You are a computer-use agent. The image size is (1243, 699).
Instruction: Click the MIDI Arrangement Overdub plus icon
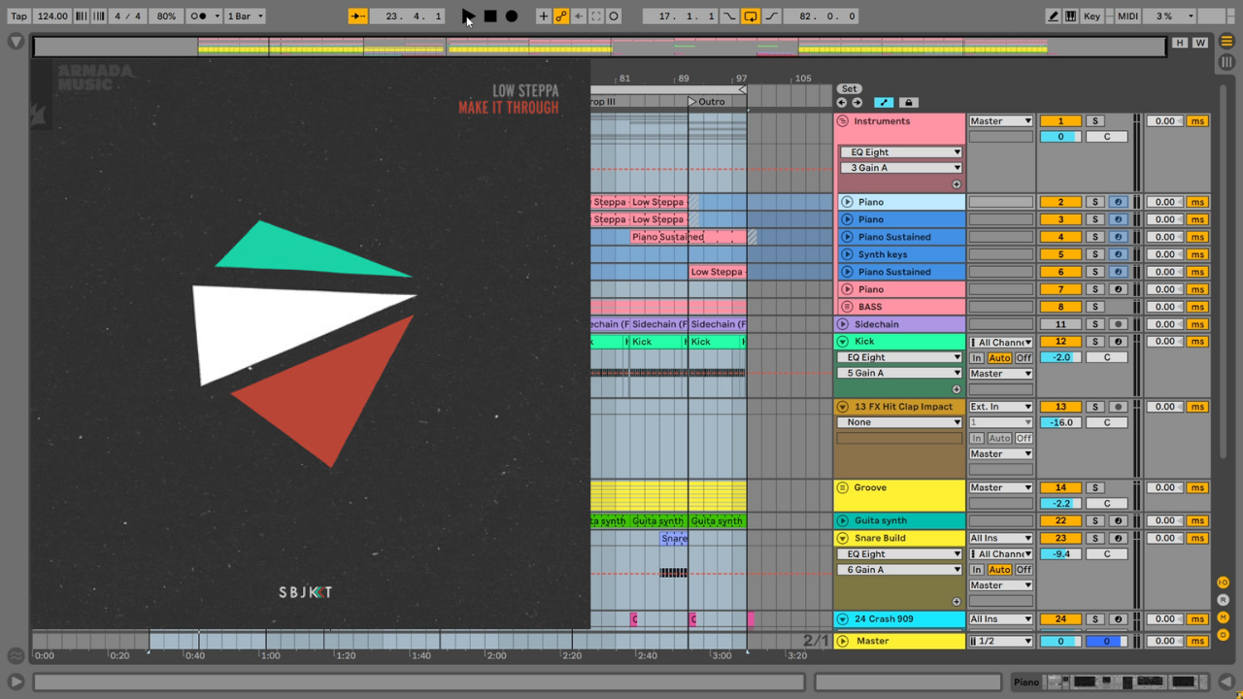click(544, 17)
